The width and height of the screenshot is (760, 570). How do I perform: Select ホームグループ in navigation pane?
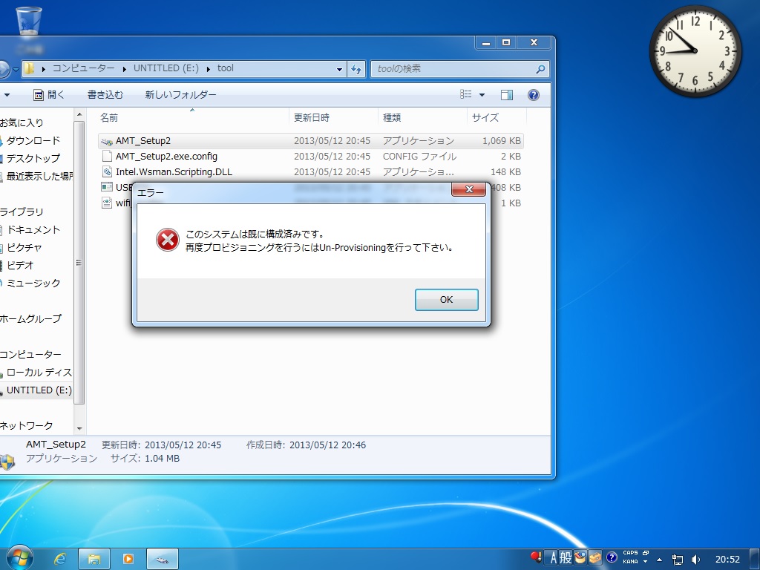click(x=30, y=319)
